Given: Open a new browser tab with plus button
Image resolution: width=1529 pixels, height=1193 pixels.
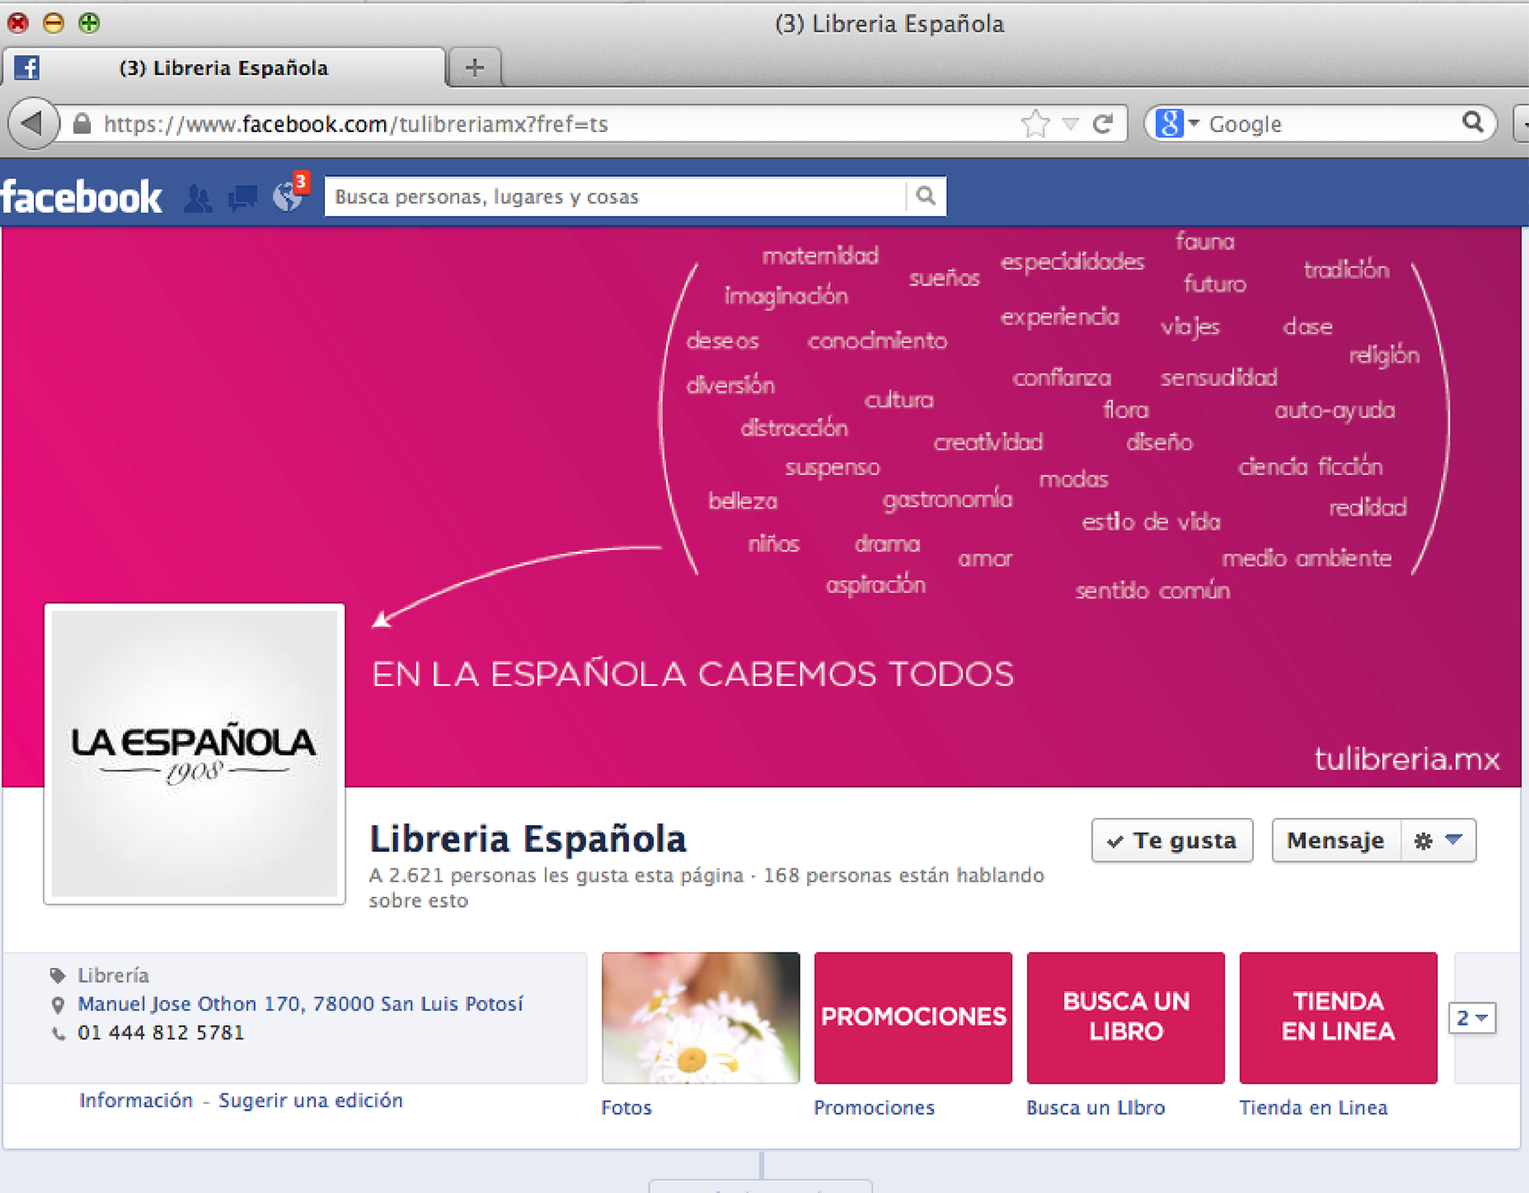Looking at the screenshot, I should [x=475, y=68].
